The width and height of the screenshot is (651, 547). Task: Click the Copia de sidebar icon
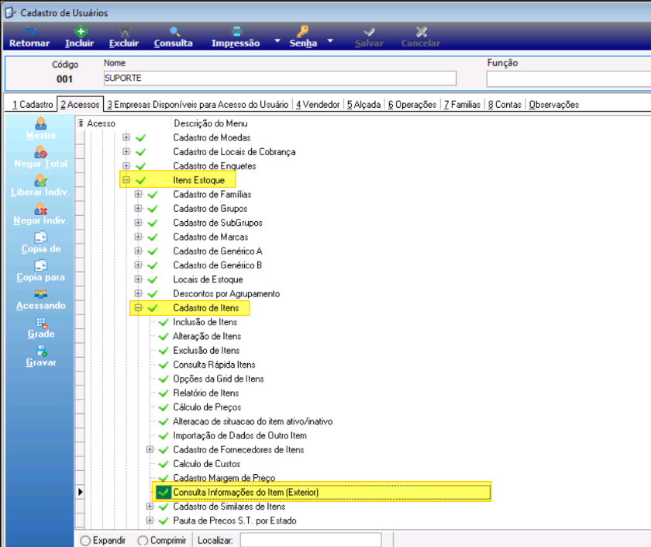tap(40, 237)
